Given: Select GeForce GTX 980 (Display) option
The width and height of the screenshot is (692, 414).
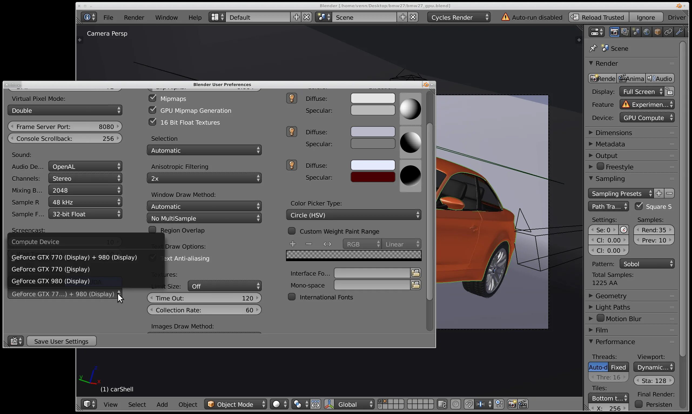Looking at the screenshot, I should pyautogui.click(x=51, y=281).
